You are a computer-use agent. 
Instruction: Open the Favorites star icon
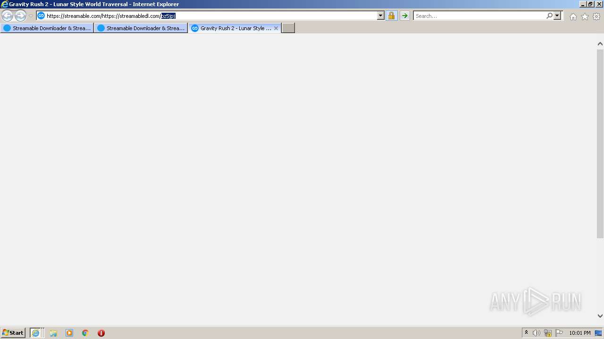pos(585,16)
